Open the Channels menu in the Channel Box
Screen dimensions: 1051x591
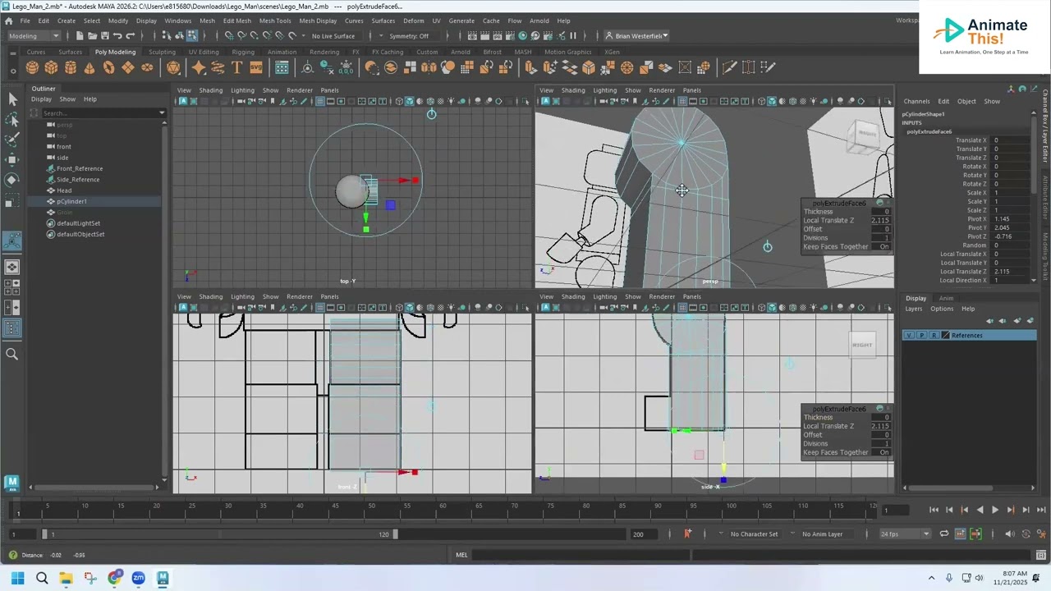click(916, 101)
